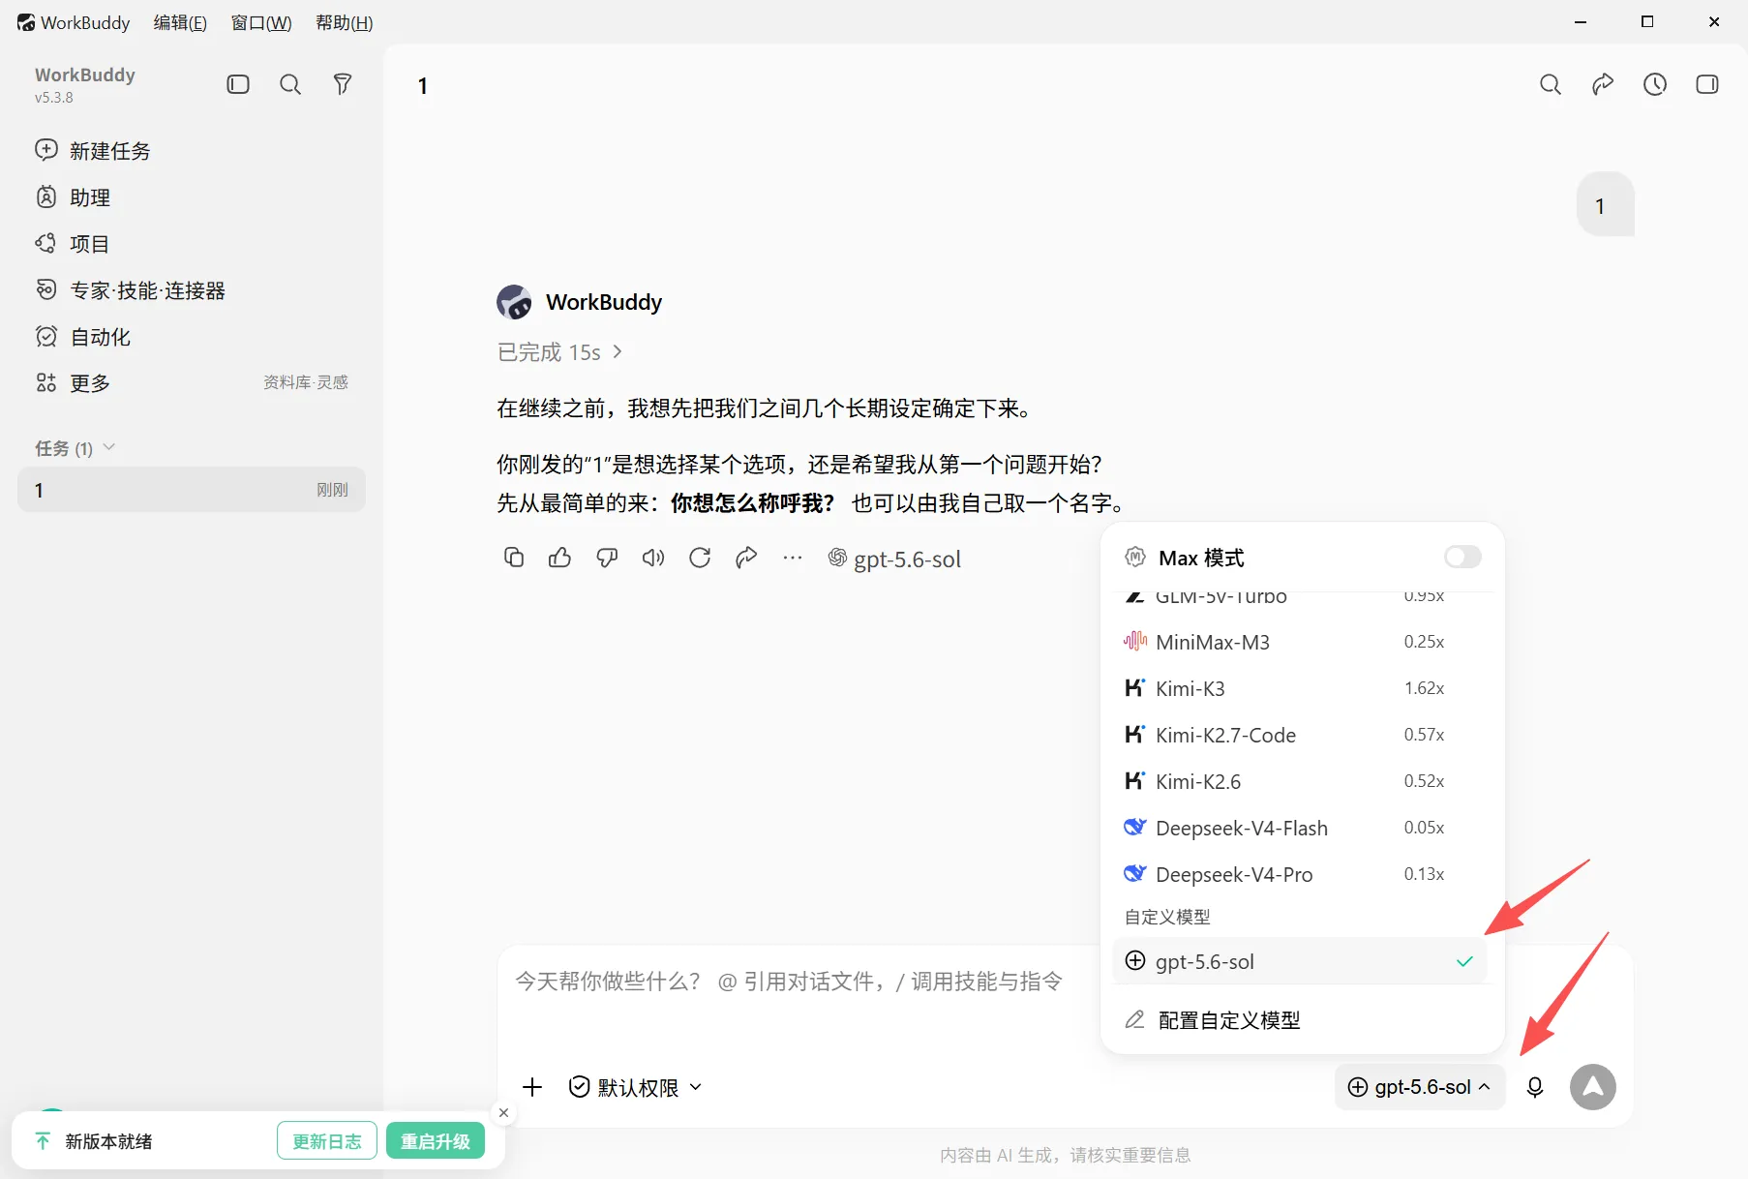
Task: Open 专家·技能·连接器 section
Action: tap(130, 290)
